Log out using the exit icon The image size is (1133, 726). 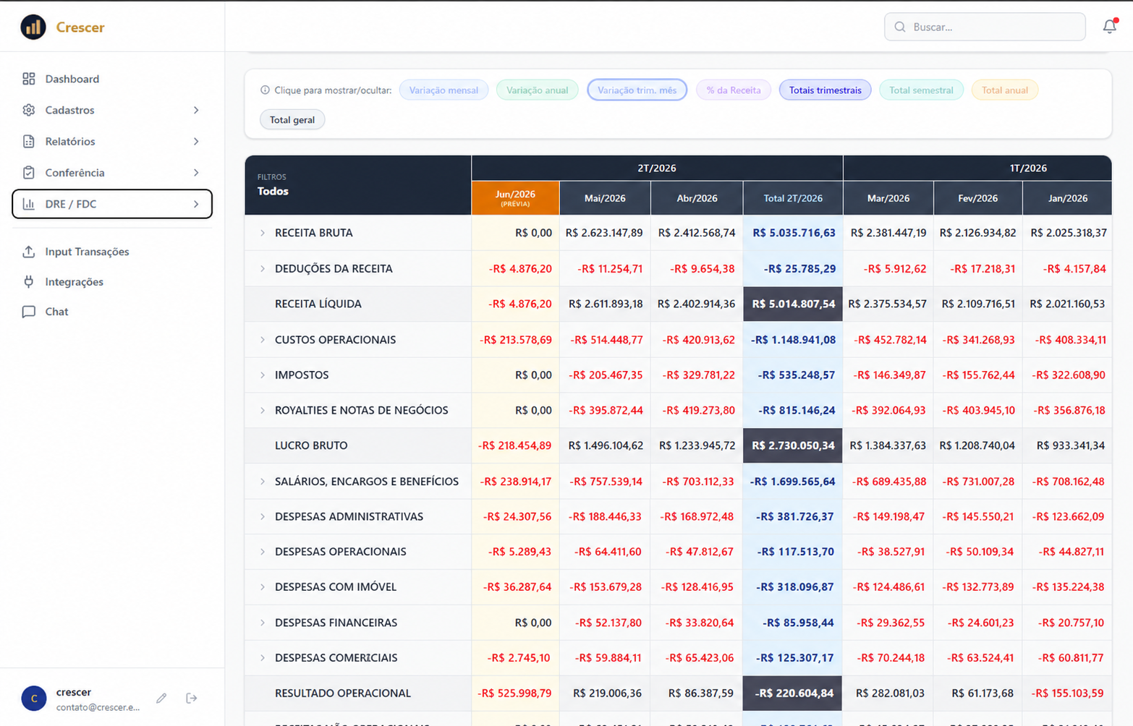click(192, 698)
